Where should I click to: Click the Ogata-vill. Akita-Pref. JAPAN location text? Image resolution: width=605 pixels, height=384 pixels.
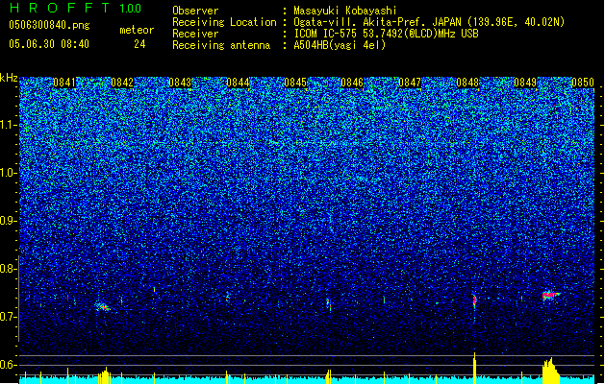[377, 22]
